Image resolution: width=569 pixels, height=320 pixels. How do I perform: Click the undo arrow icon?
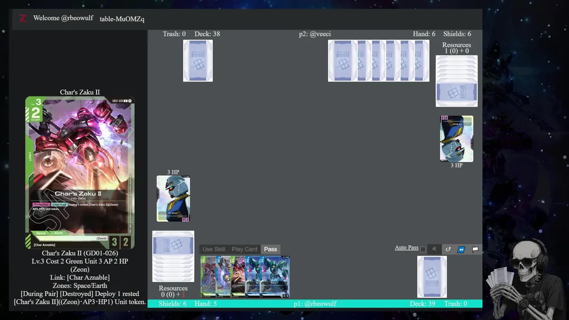[x=448, y=249]
